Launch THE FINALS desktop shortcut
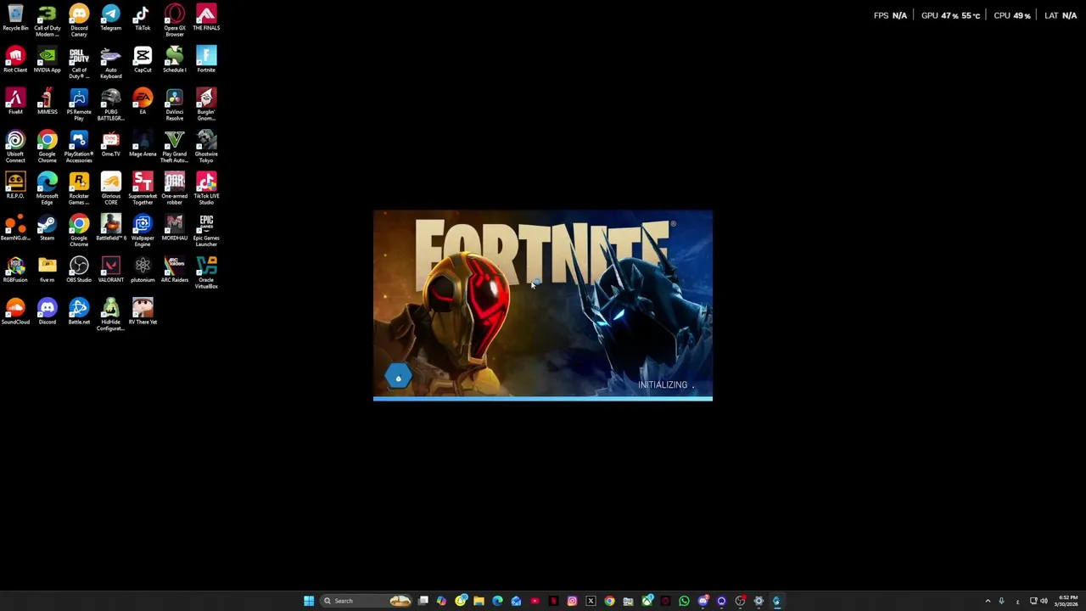The height and width of the screenshot is (611, 1086). click(x=206, y=19)
